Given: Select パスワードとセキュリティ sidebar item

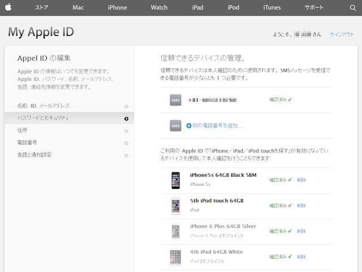Looking at the screenshot, I should pyautogui.click(x=69, y=118).
